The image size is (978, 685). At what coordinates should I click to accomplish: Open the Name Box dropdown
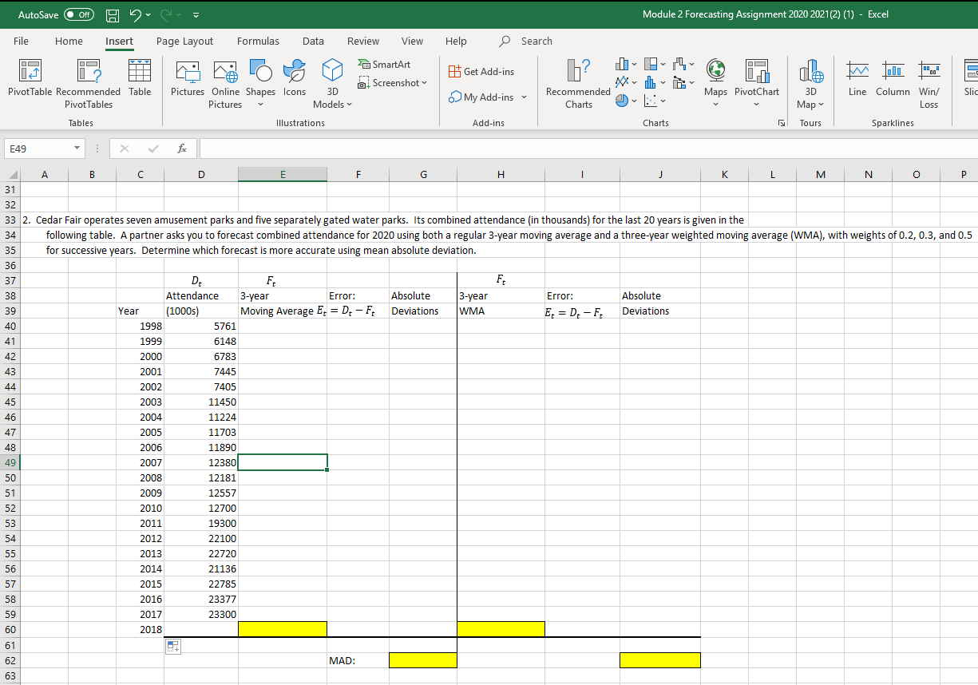pyautogui.click(x=76, y=148)
